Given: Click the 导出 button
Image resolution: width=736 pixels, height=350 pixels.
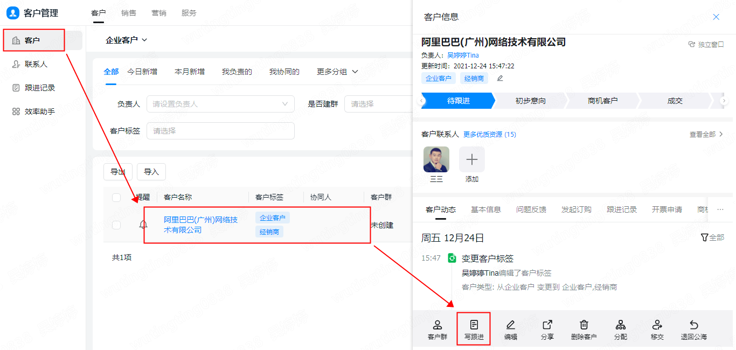Looking at the screenshot, I should click(x=118, y=172).
